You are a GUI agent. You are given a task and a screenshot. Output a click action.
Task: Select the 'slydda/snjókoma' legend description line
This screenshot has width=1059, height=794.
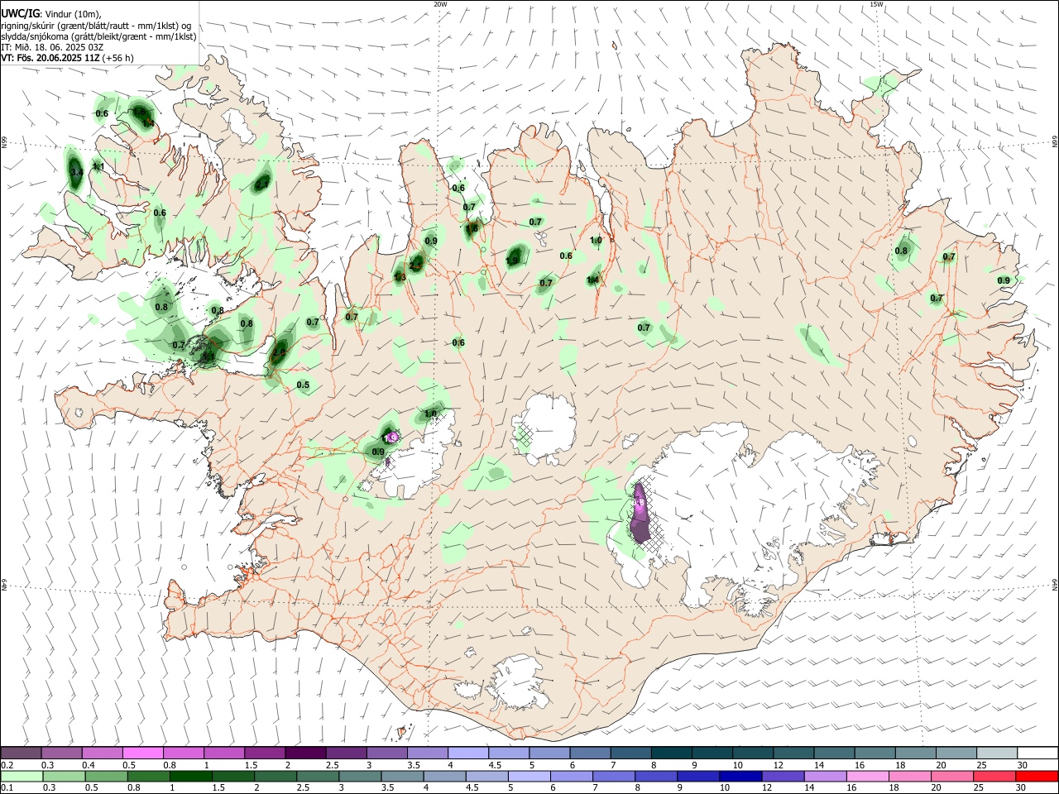[x=98, y=36]
